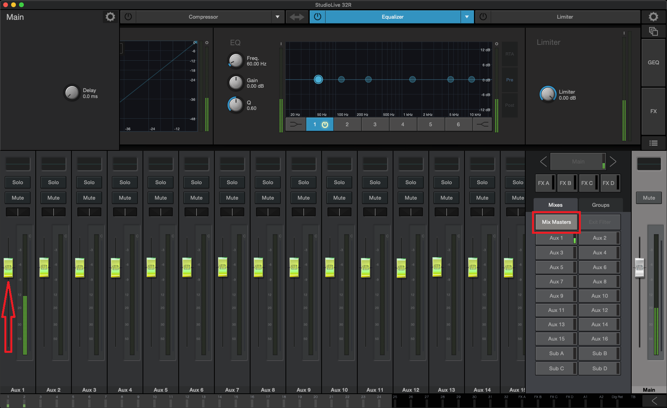Select Sub D mix
Screen dimensions: 667x408
tap(600, 368)
